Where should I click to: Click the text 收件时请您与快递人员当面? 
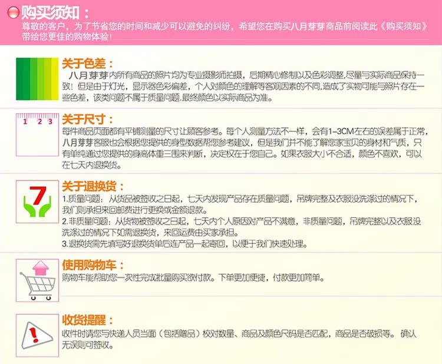(109, 334)
